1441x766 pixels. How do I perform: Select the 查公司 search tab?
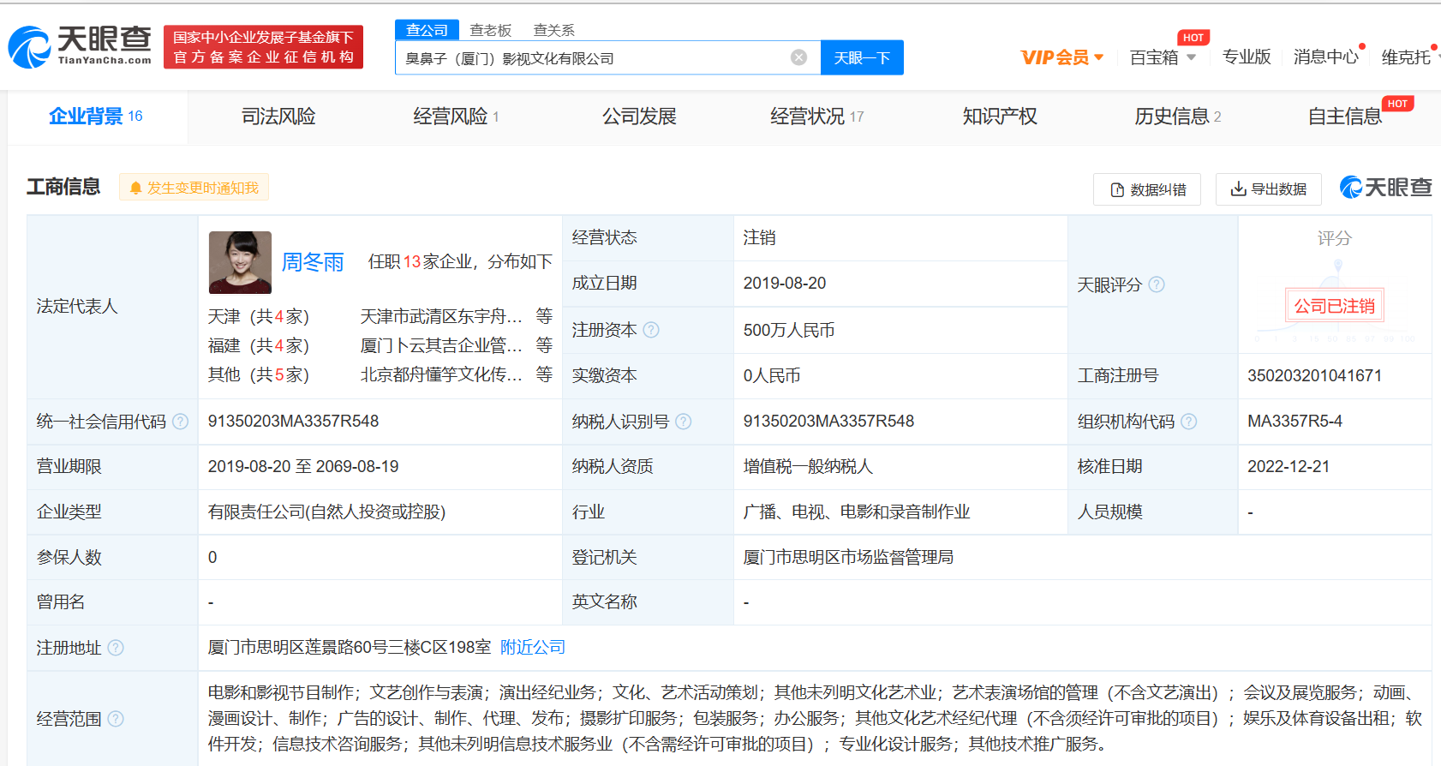tap(427, 30)
